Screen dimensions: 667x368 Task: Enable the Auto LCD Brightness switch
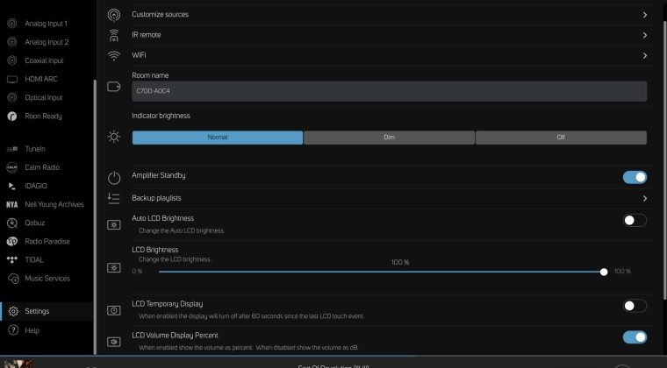pyautogui.click(x=635, y=221)
